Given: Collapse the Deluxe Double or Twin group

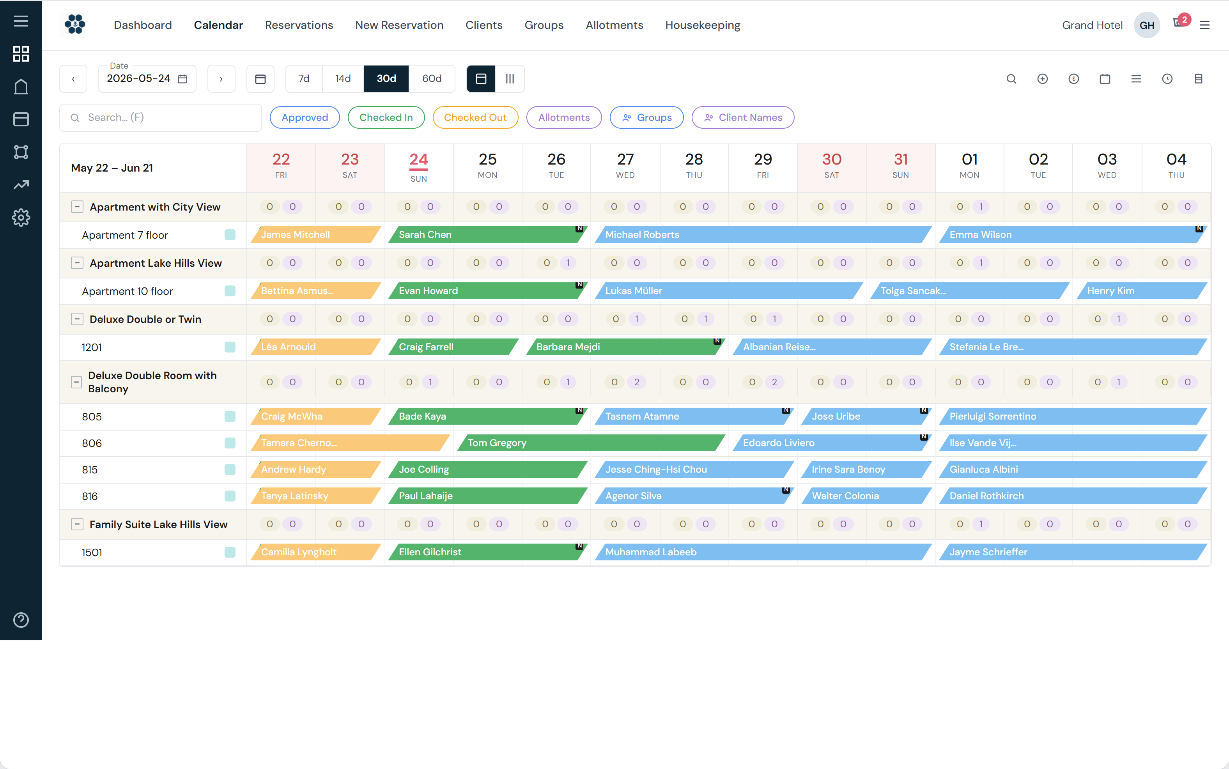Looking at the screenshot, I should pyautogui.click(x=77, y=319).
